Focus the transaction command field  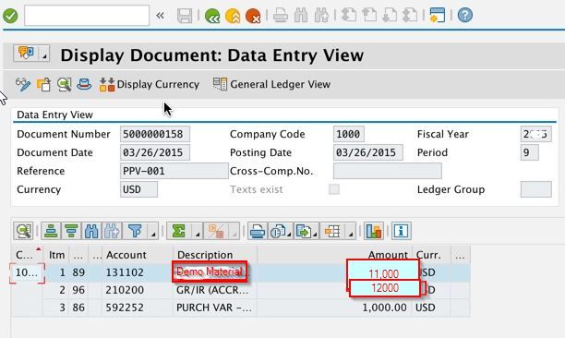click(87, 15)
